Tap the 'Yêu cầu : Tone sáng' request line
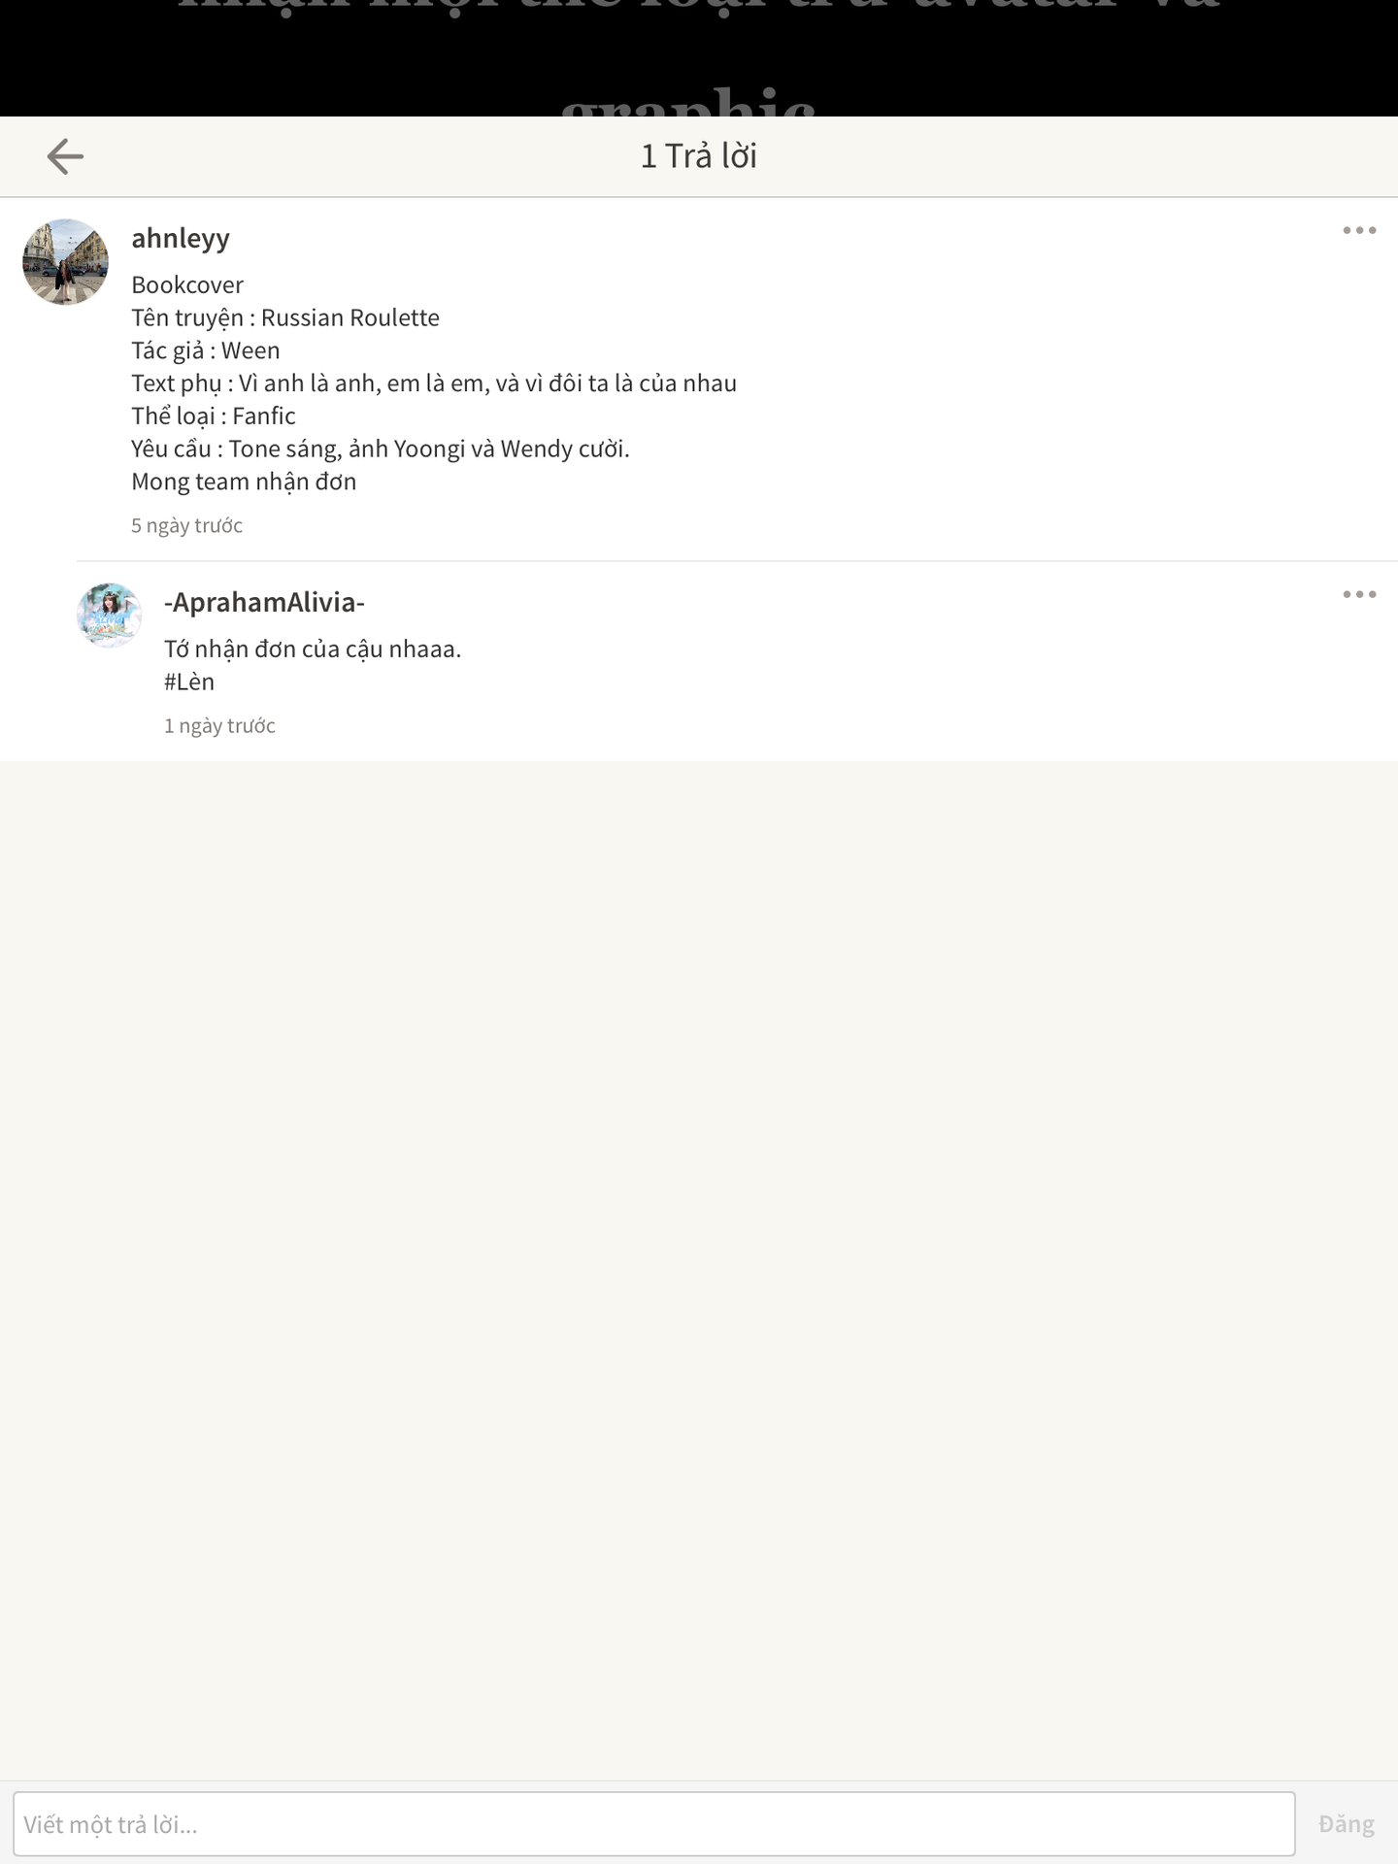Screen dimensions: 1398x1864 pyautogui.click(x=381, y=449)
